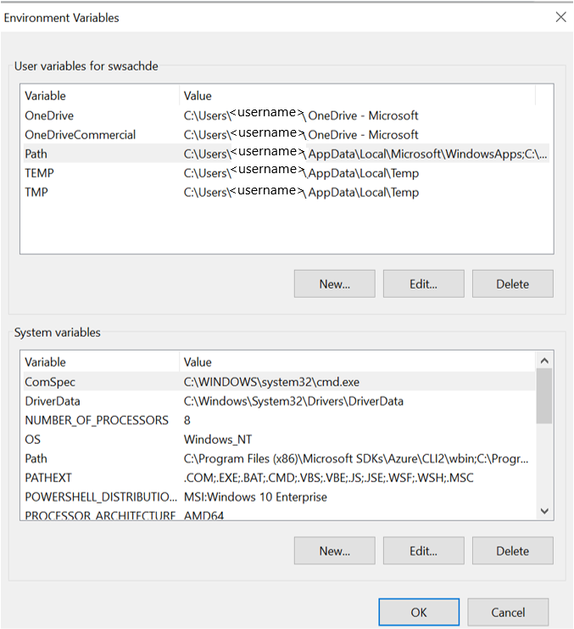This screenshot has width=574, height=629.
Task: Select the ComSpec system variable
Action: pos(279,382)
